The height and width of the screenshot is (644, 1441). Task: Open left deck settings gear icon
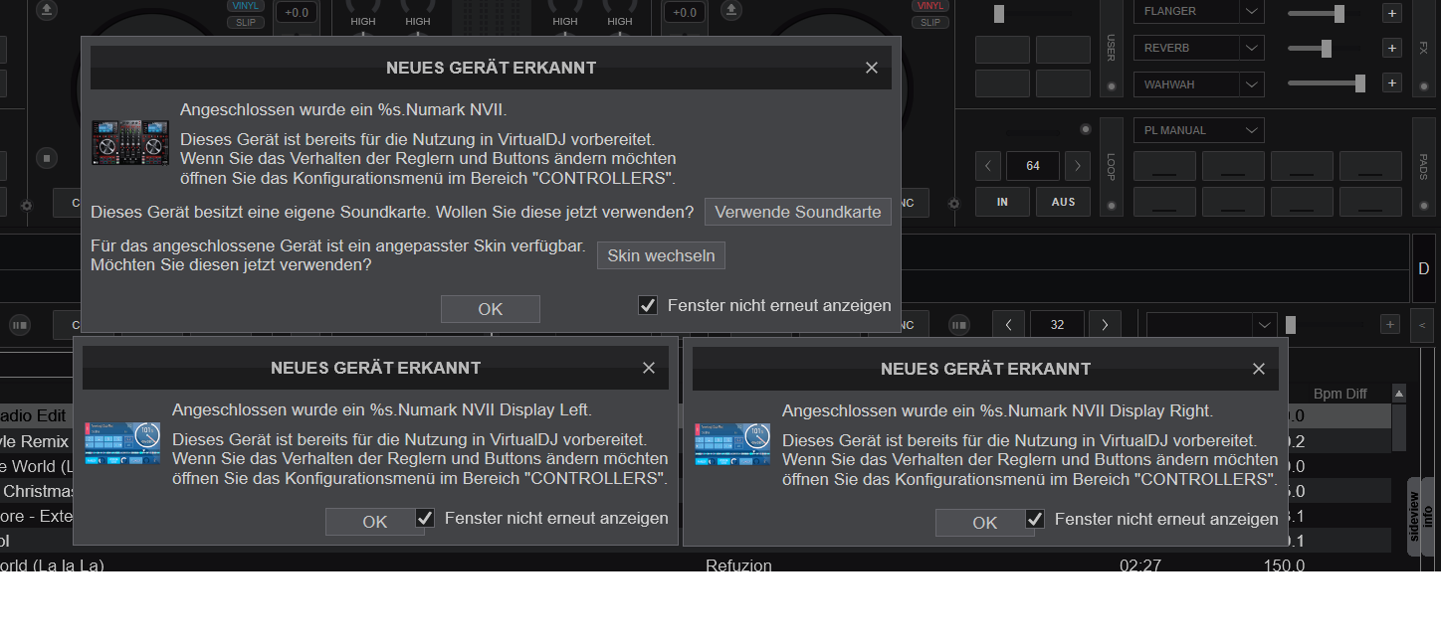27,206
